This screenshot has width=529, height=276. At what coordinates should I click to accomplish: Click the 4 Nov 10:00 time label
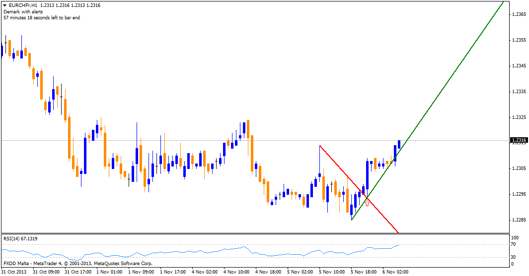click(236, 272)
